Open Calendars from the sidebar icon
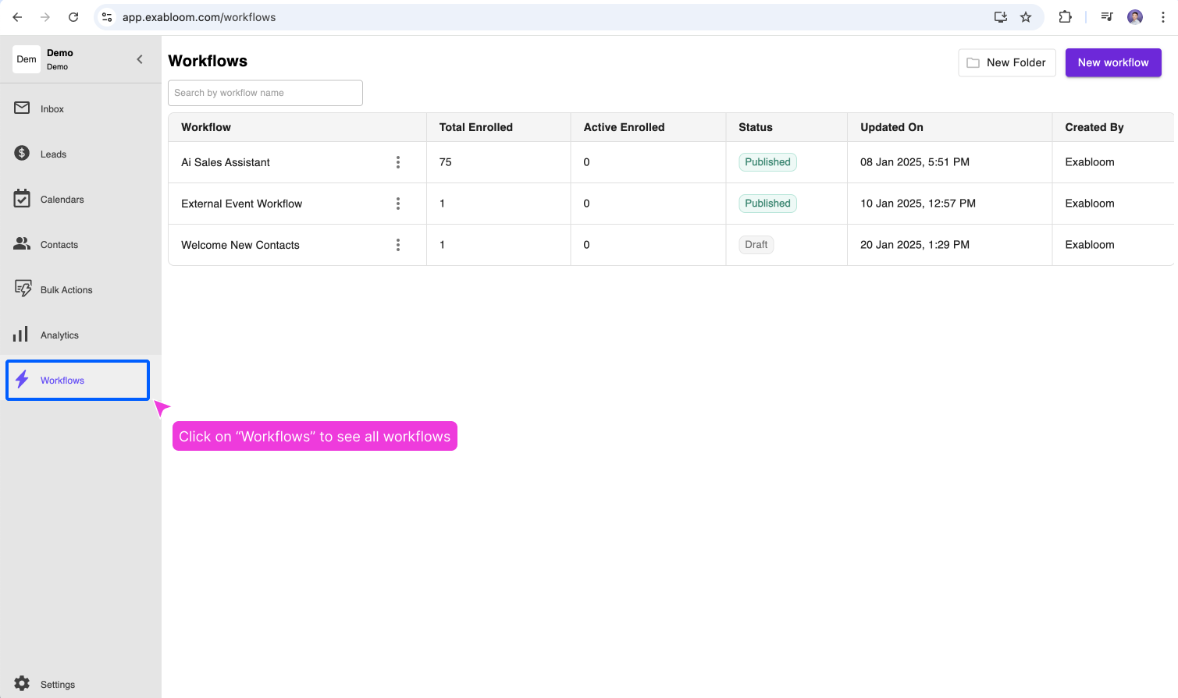This screenshot has height=698, width=1178. [x=22, y=199]
